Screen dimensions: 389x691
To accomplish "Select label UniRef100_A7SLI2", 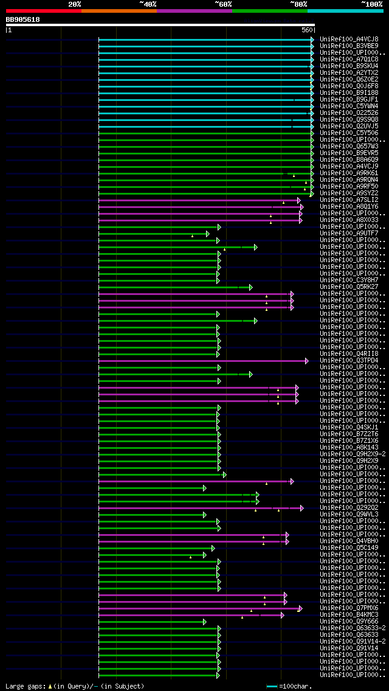I will click(349, 200).
